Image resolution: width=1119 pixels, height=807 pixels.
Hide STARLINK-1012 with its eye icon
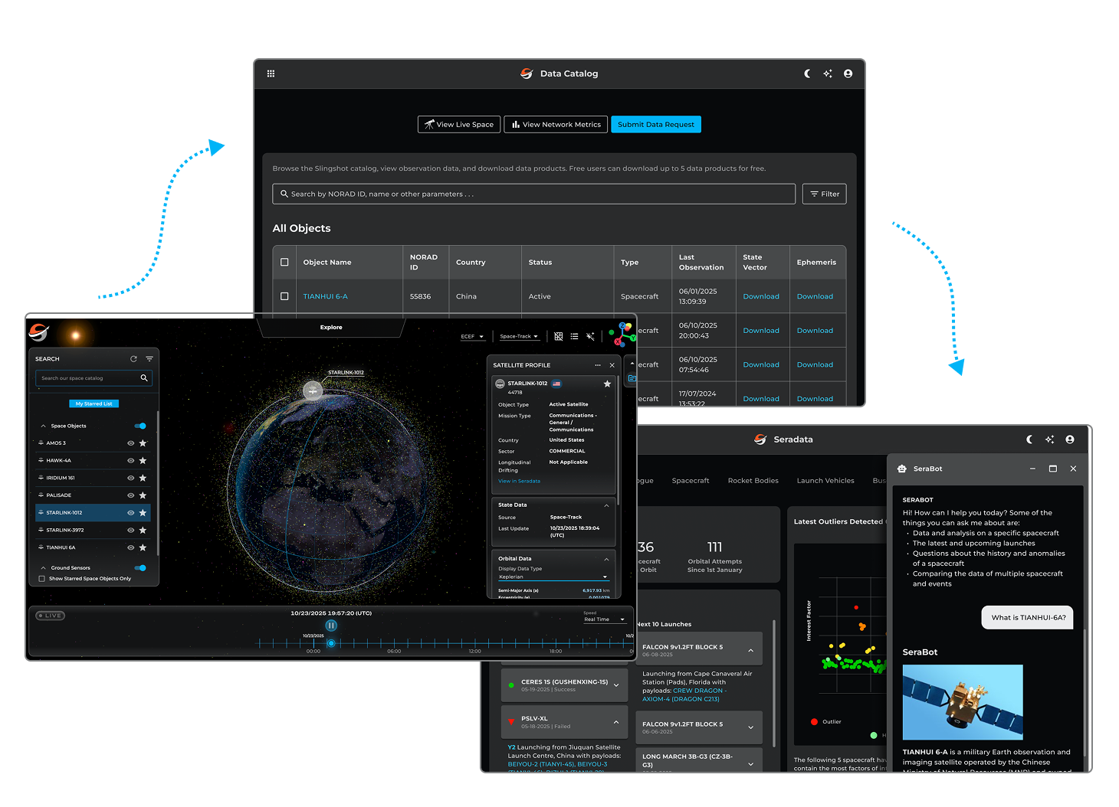[130, 513]
